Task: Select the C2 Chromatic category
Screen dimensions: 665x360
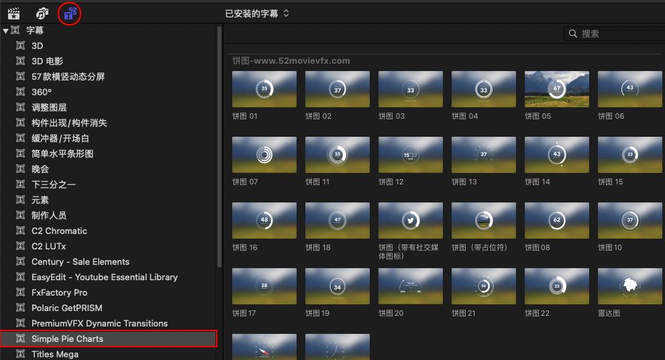Action: 108,231
